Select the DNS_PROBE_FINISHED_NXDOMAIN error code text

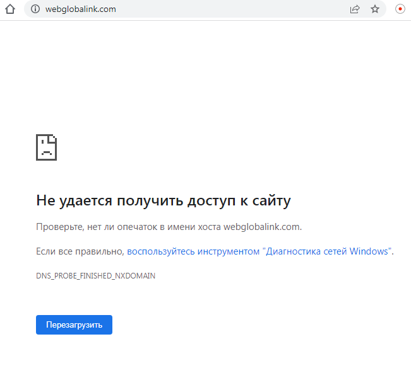tap(96, 276)
